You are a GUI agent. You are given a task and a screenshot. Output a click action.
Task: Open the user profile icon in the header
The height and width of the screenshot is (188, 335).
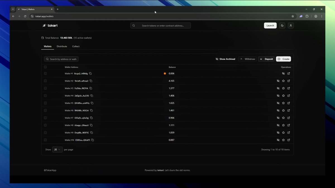pos(291,25)
